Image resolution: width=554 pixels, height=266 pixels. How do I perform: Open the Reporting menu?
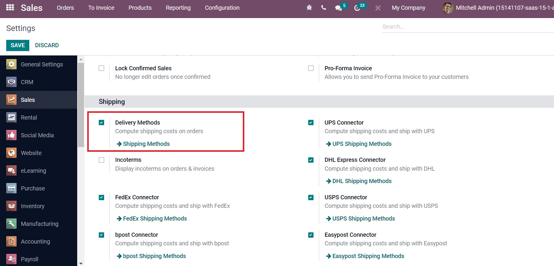coord(178,8)
